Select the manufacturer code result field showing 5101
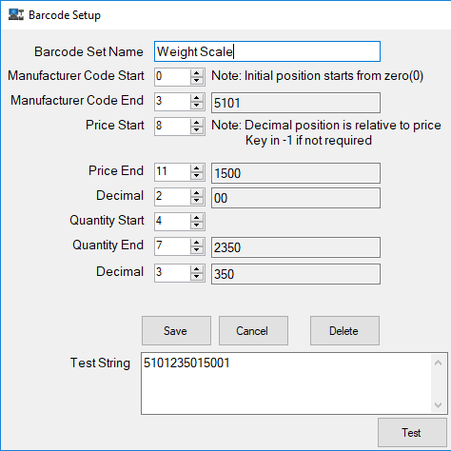This screenshot has height=451, width=451. coord(296,103)
